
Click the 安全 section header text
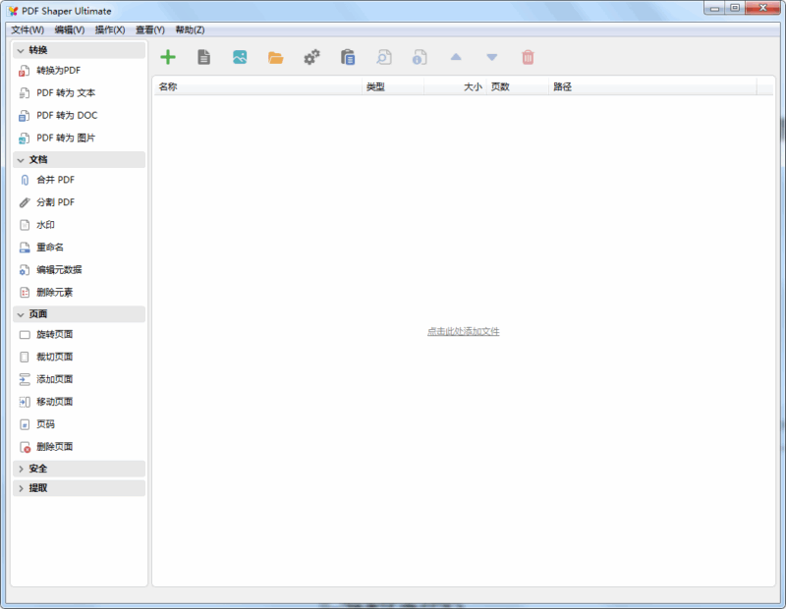pyautogui.click(x=38, y=469)
